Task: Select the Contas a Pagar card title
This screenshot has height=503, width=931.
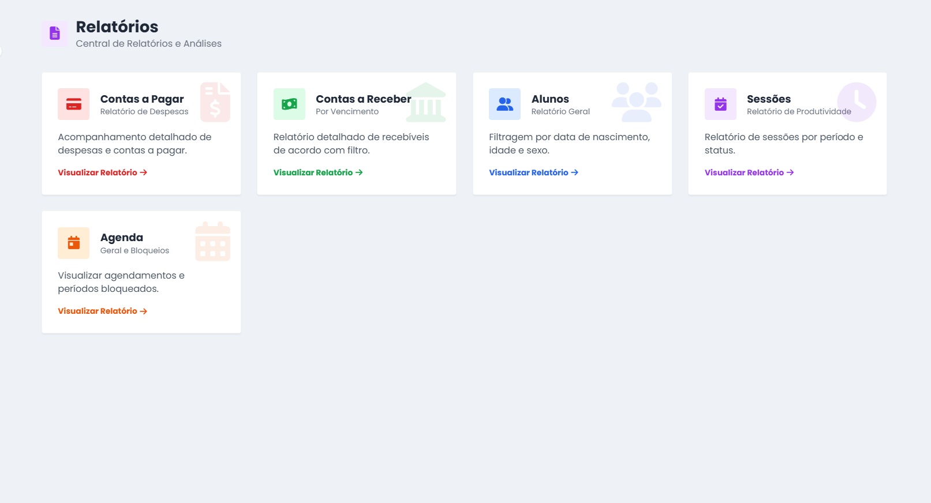Action: pyautogui.click(x=142, y=99)
